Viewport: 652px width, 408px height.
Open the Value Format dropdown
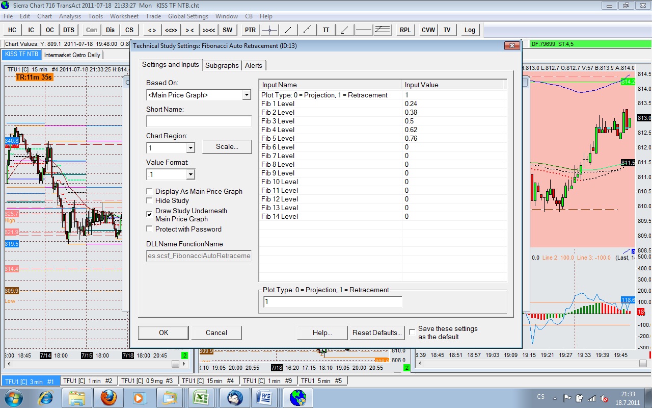191,174
